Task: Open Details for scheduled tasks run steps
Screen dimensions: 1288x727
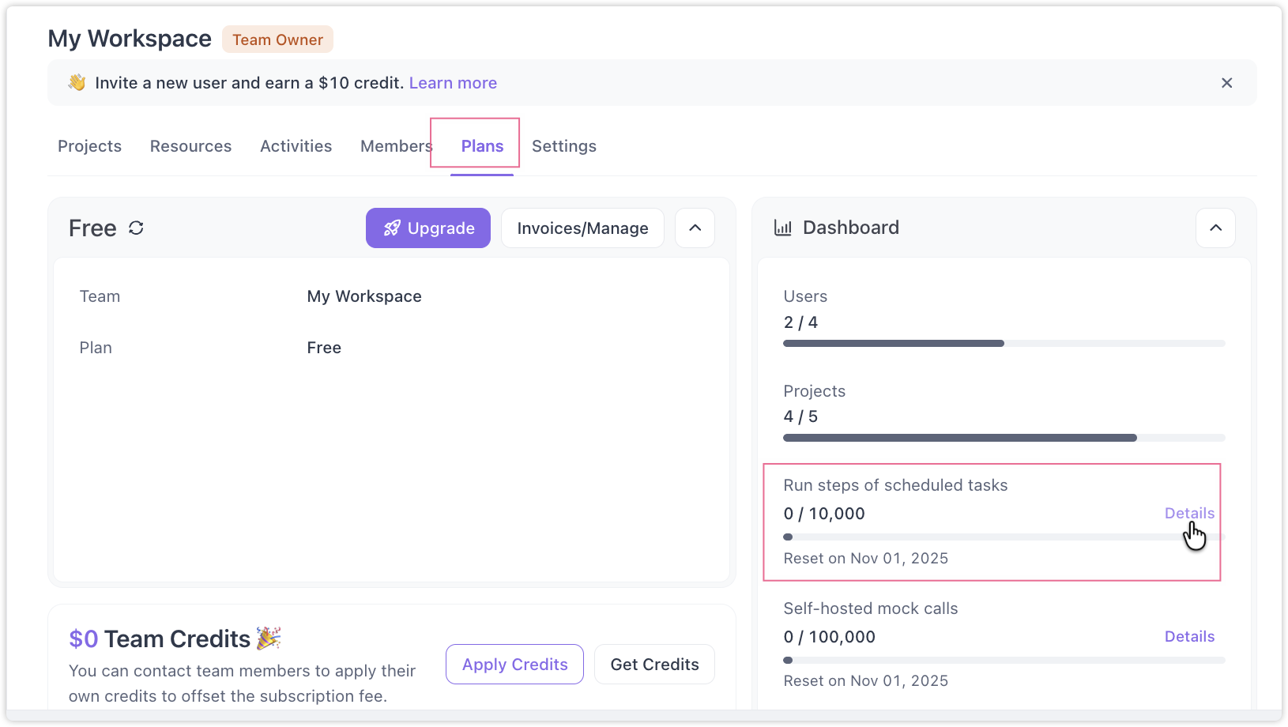Action: pyautogui.click(x=1188, y=514)
